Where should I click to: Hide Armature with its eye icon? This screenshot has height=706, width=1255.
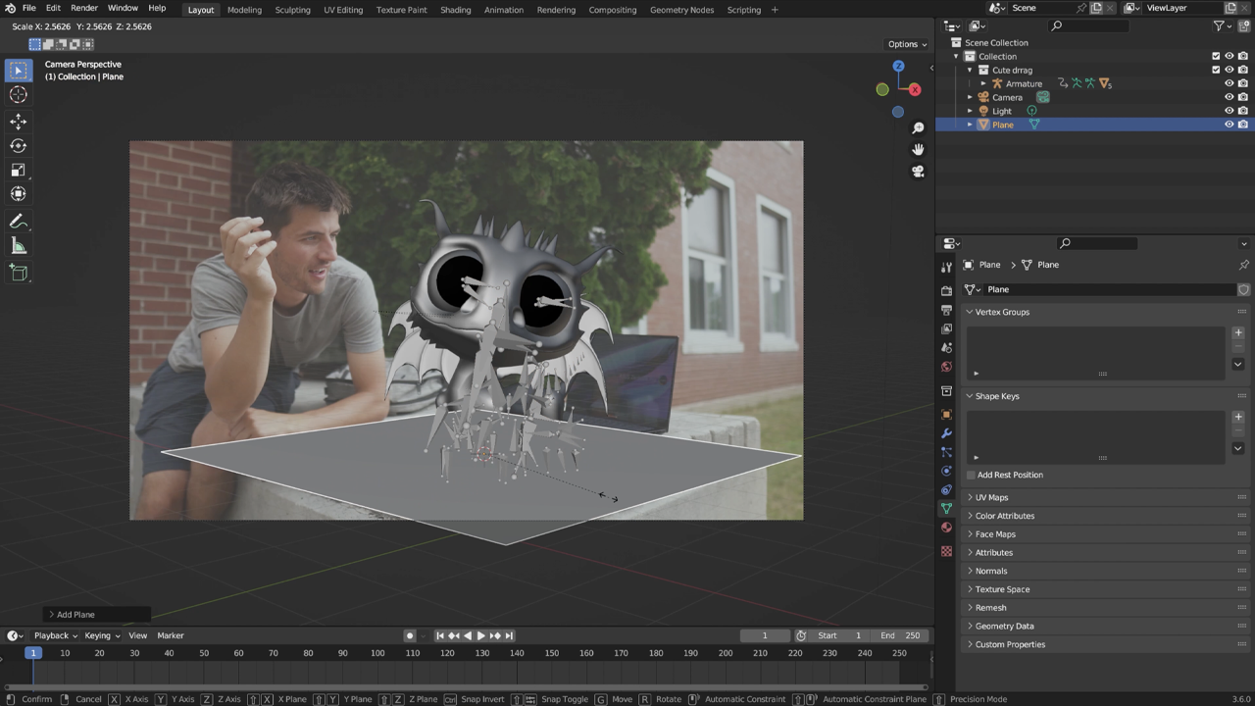click(1229, 83)
